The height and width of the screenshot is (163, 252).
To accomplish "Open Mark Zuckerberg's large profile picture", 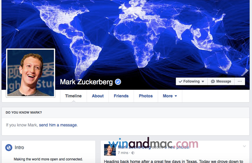I will tap(31, 73).
